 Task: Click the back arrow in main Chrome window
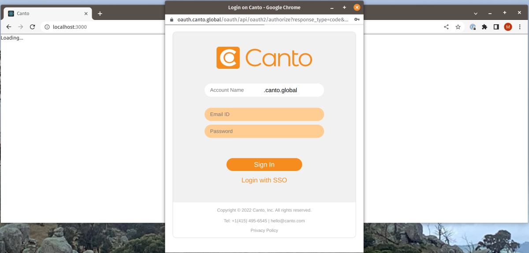click(9, 27)
